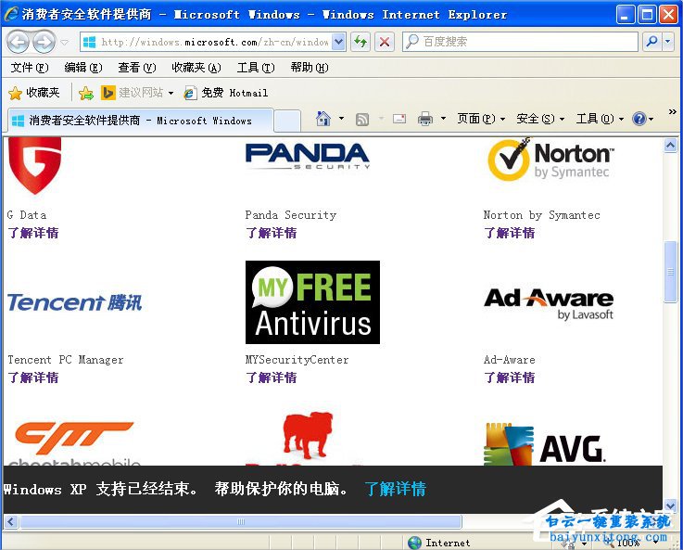Screen dimensions: 683x550
Task: Open the 页面 (Page) dropdown menu
Action: [481, 119]
